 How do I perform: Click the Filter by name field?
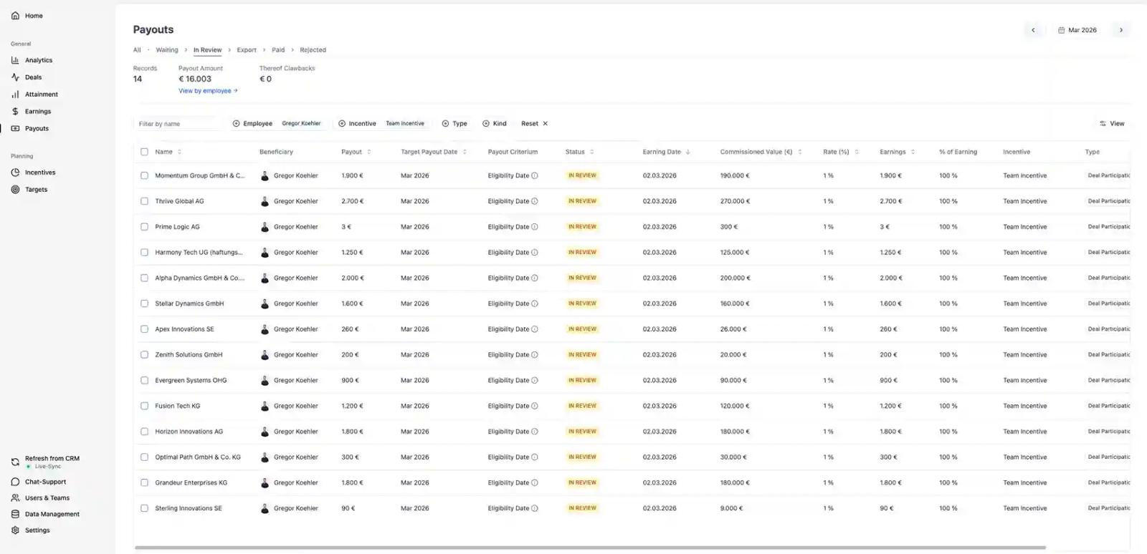coord(179,124)
